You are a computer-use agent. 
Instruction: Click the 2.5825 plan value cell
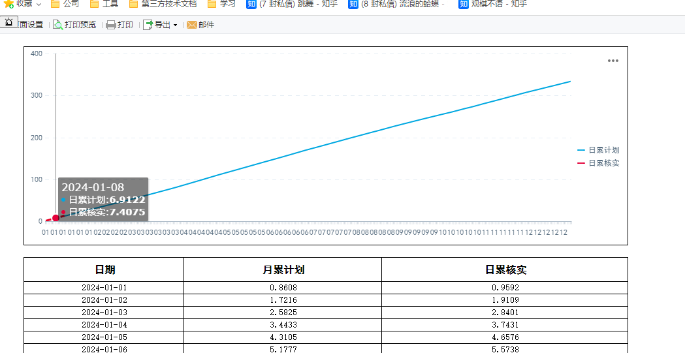click(x=283, y=313)
